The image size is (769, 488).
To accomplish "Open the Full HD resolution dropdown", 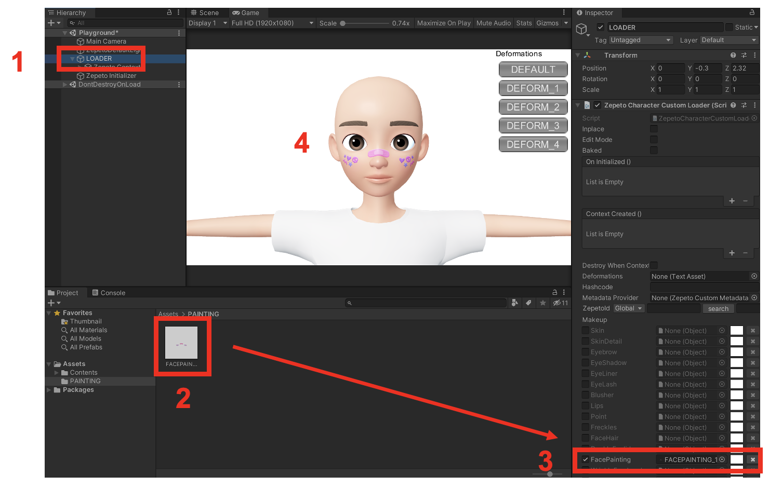I will tap(272, 23).
